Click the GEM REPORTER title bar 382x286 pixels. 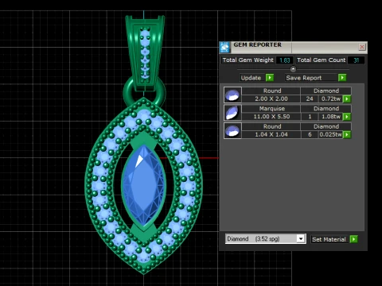pyautogui.click(x=293, y=47)
